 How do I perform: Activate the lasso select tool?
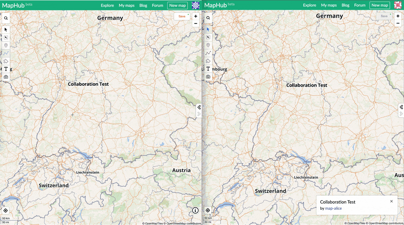6,37
